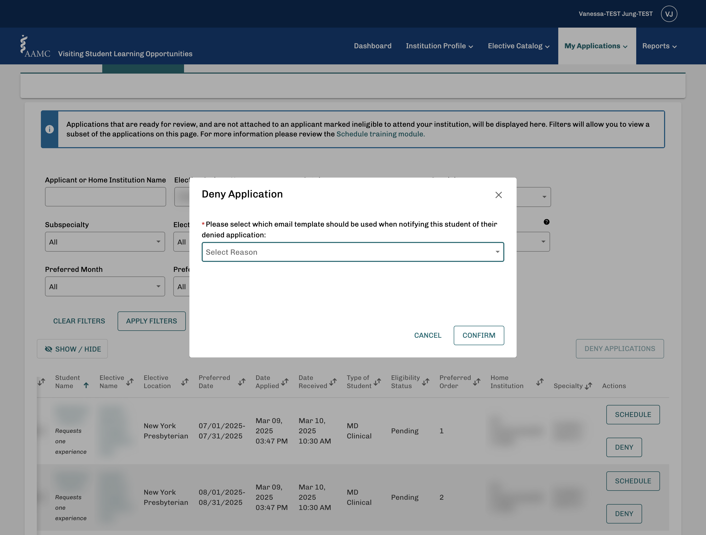Click the sort icon left of Student Name
The width and height of the screenshot is (706, 535).
click(x=41, y=381)
